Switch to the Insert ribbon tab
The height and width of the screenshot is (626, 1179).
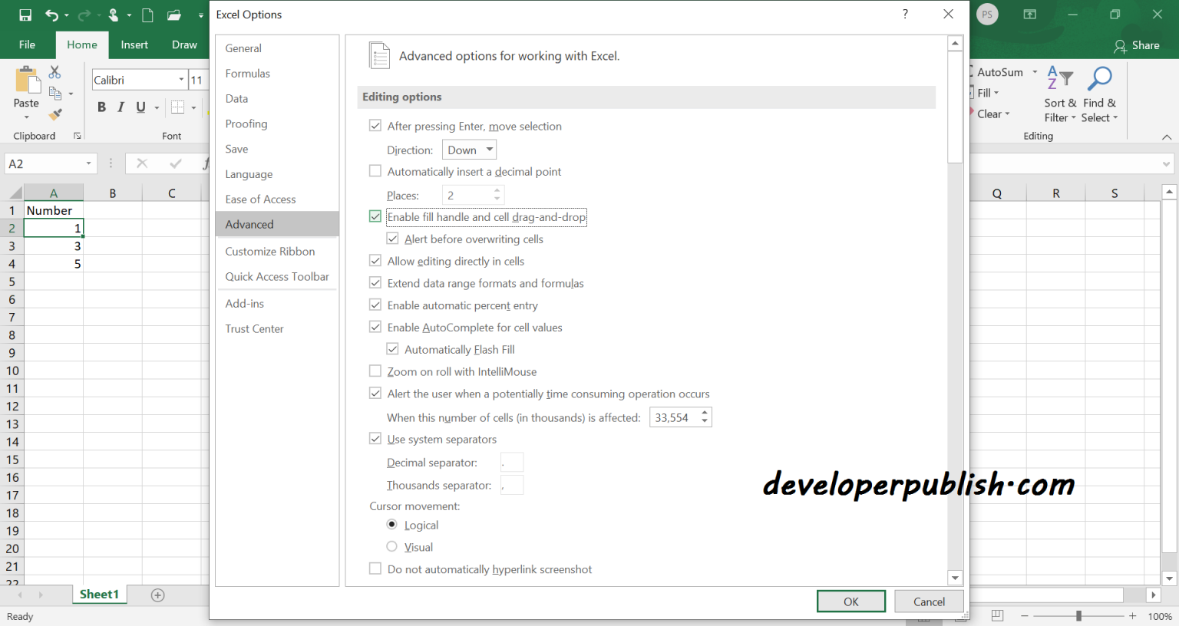[134, 44]
